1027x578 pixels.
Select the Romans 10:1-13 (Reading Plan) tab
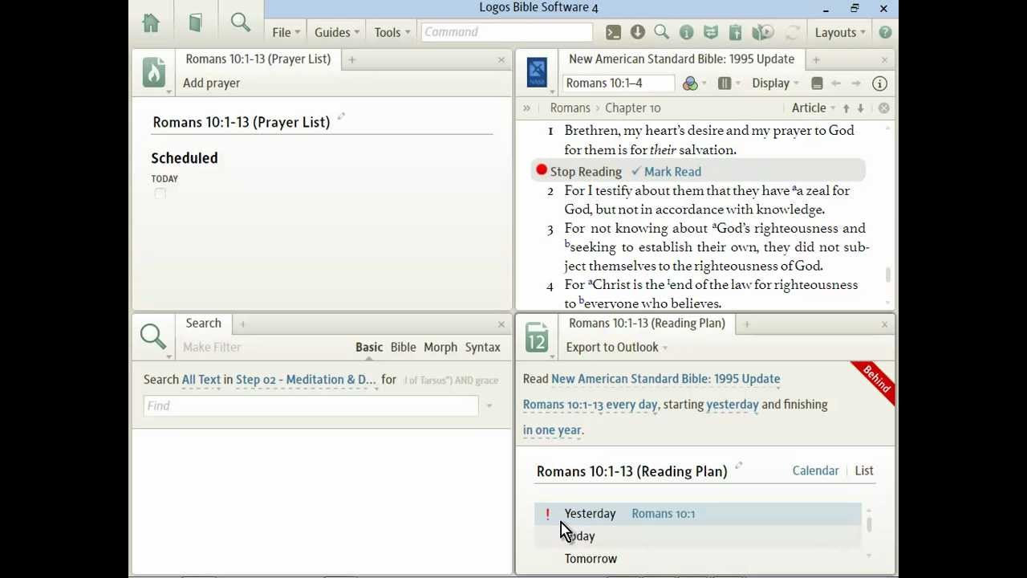tap(647, 324)
